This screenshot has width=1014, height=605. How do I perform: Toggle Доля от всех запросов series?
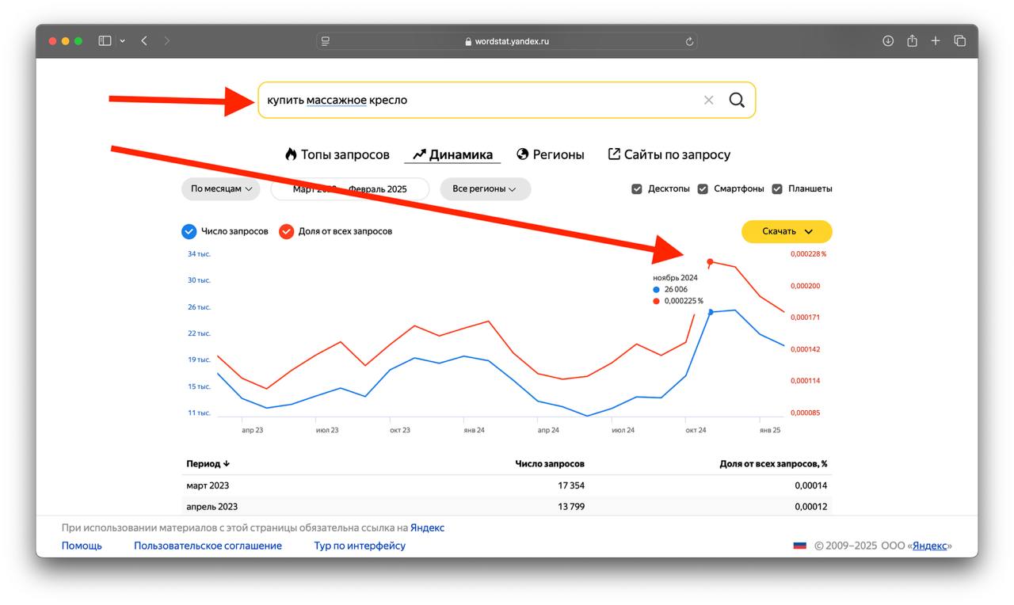(x=286, y=231)
